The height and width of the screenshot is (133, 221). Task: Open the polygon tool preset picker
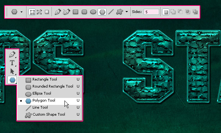point(14,12)
